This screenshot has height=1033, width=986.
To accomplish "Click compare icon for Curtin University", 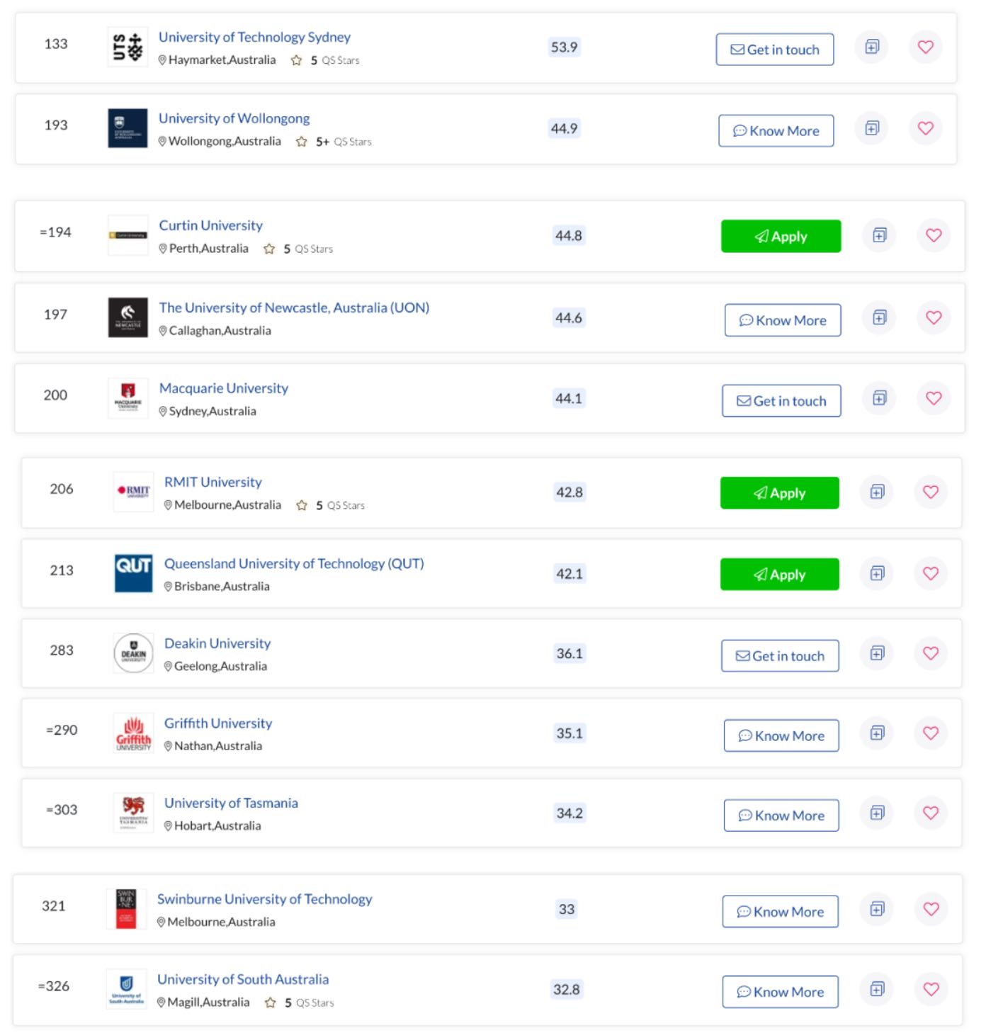I will (879, 235).
